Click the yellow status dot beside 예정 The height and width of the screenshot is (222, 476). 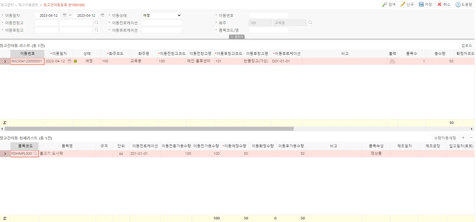(75, 61)
